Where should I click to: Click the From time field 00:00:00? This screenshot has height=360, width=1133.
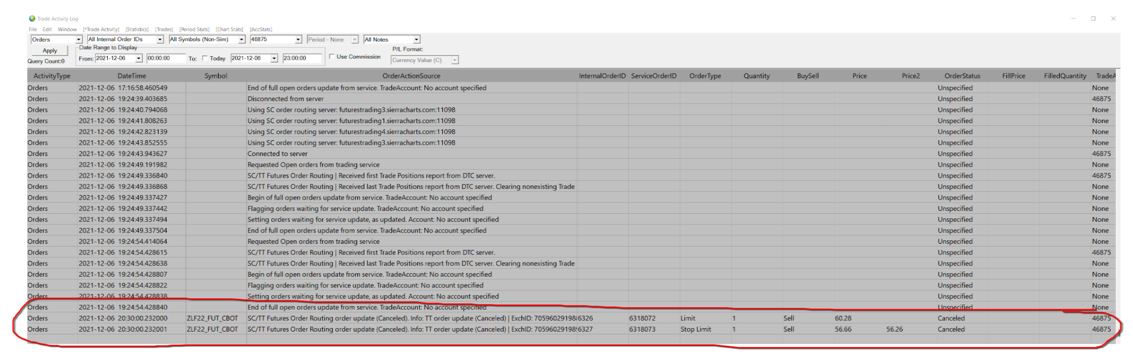[x=166, y=58]
